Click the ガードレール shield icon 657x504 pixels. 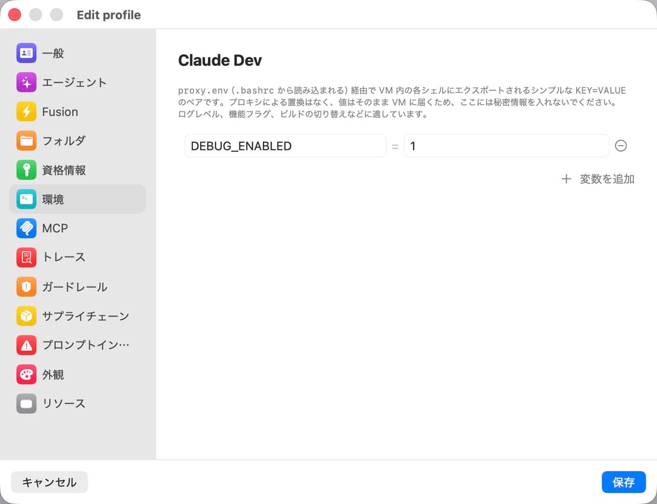(x=26, y=287)
